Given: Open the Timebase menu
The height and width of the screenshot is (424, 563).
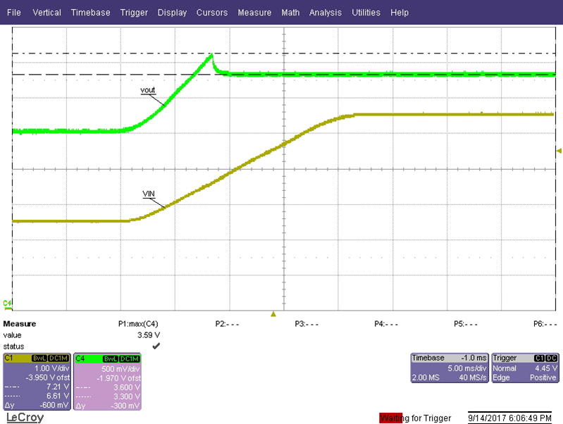Looking at the screenshot, I should coord(90,13).
